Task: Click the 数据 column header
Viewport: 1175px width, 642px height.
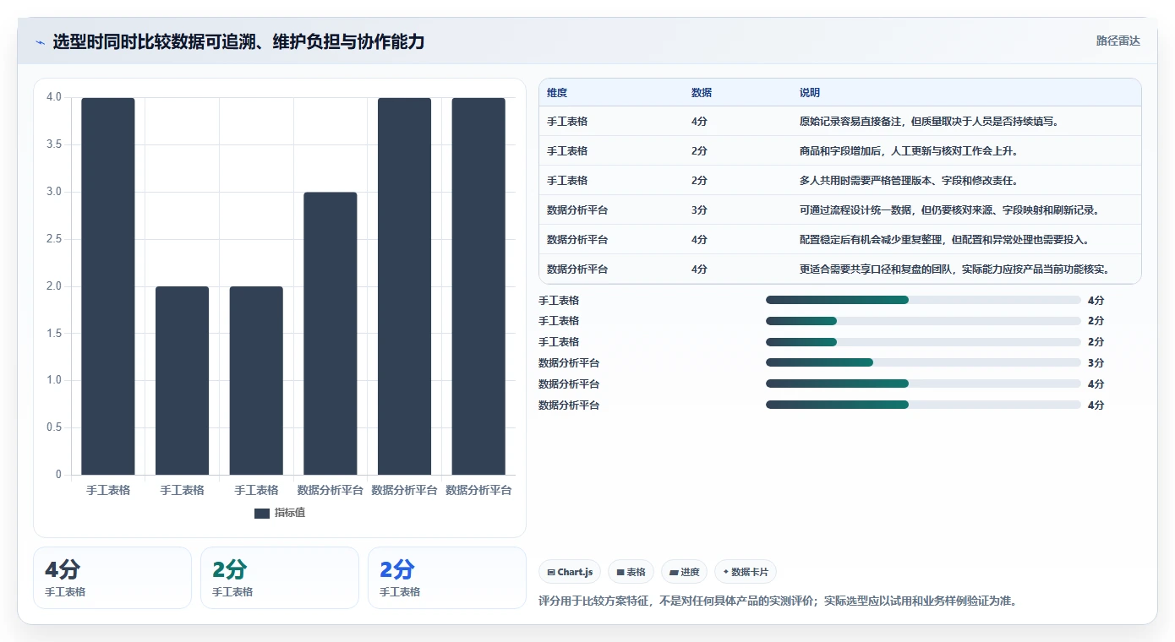Action: pyautogui.click(x=702, y=93)
